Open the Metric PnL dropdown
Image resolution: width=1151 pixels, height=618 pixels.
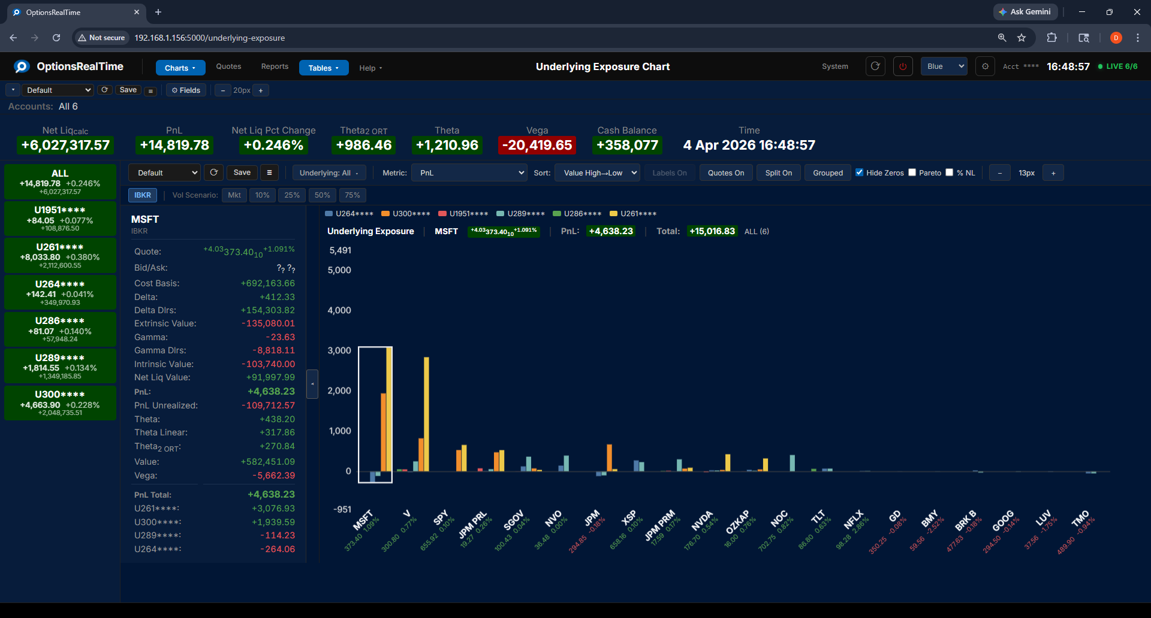469,172
